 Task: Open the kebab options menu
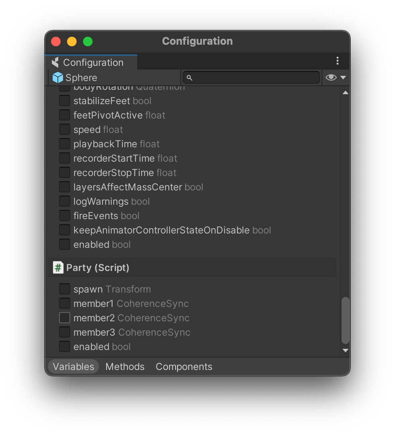click(338, 61)
